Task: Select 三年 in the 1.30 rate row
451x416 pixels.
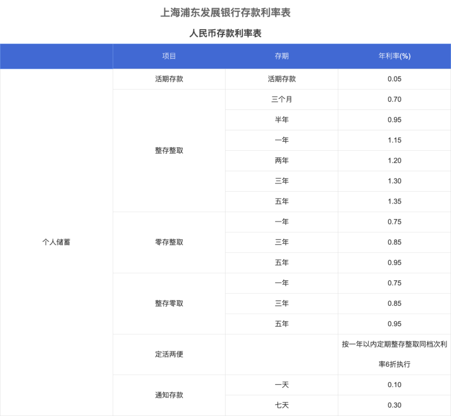Action: 281,181
